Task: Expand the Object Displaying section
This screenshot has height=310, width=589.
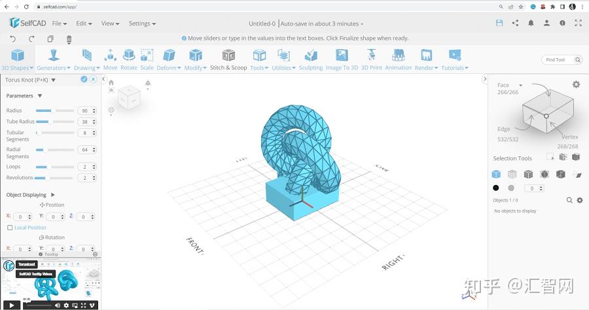Action: coord(53,195)
